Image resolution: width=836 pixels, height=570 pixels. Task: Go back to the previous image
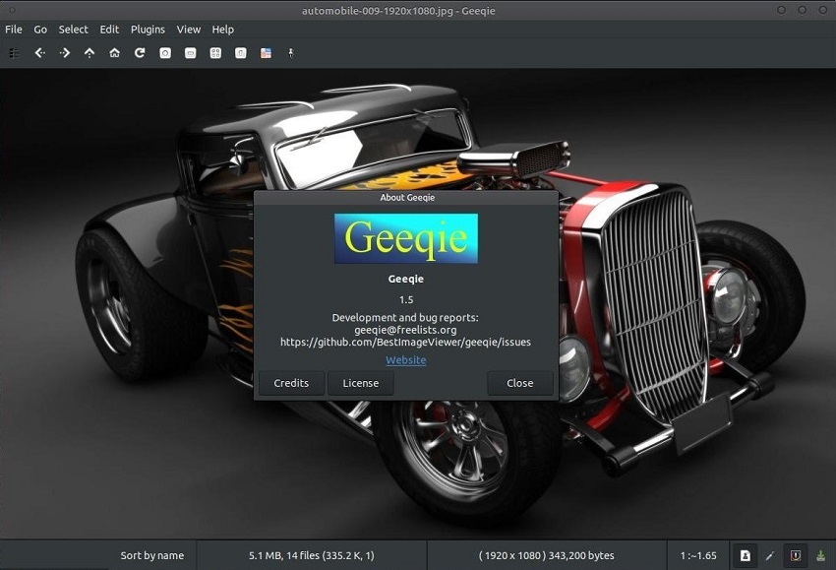point(39,53)
